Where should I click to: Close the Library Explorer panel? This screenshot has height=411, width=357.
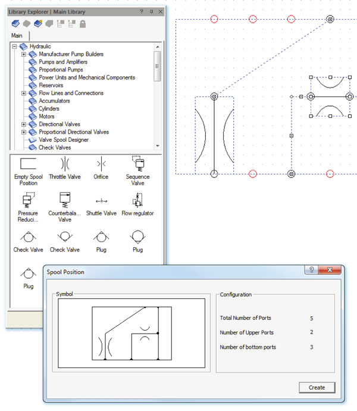point(161,11)
